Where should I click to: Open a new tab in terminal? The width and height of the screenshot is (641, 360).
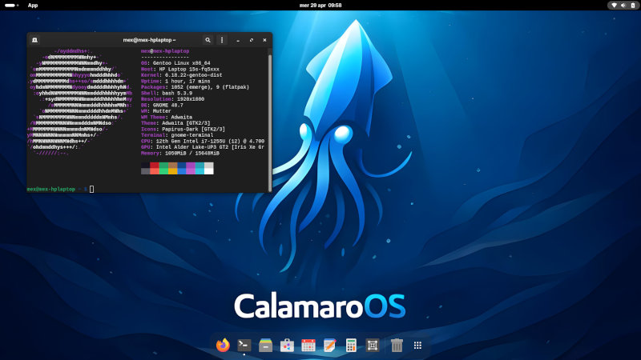[x=34, y=40]
